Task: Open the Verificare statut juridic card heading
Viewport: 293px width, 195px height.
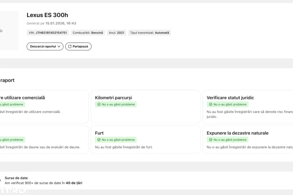Action: (x=230, y=98)
